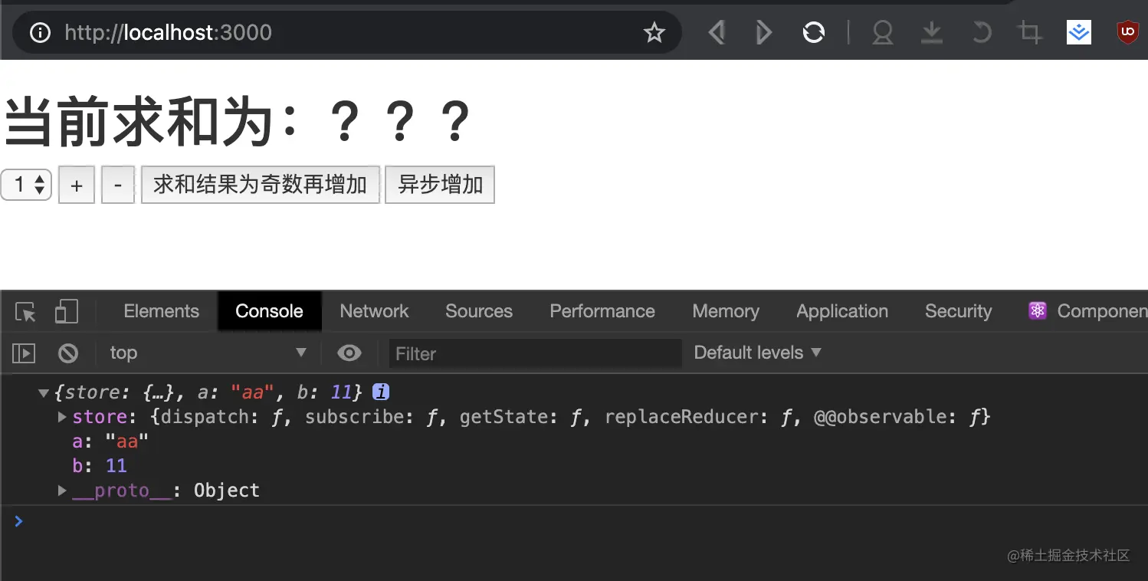Switch to the Elements tab
1148x581 pixels.
161,311
